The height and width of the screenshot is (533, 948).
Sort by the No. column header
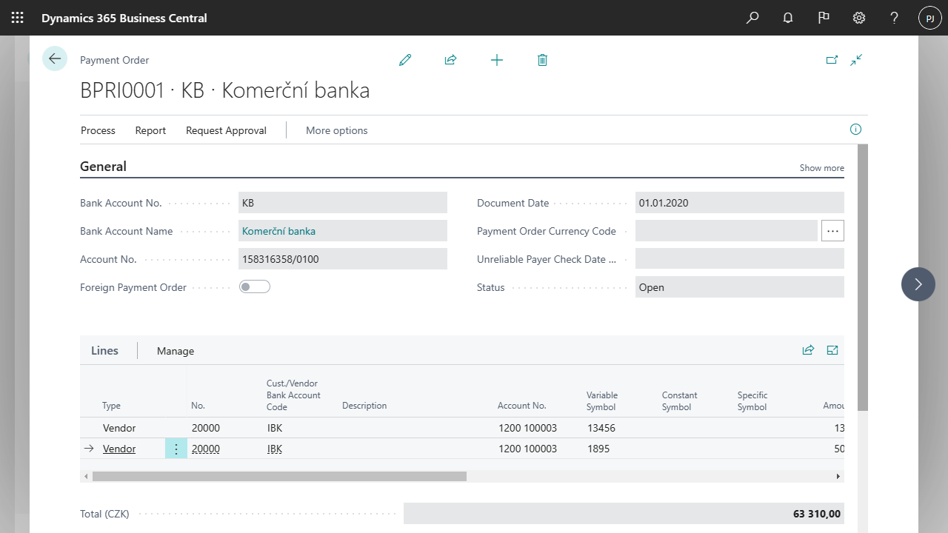click(x=198, y=406)
